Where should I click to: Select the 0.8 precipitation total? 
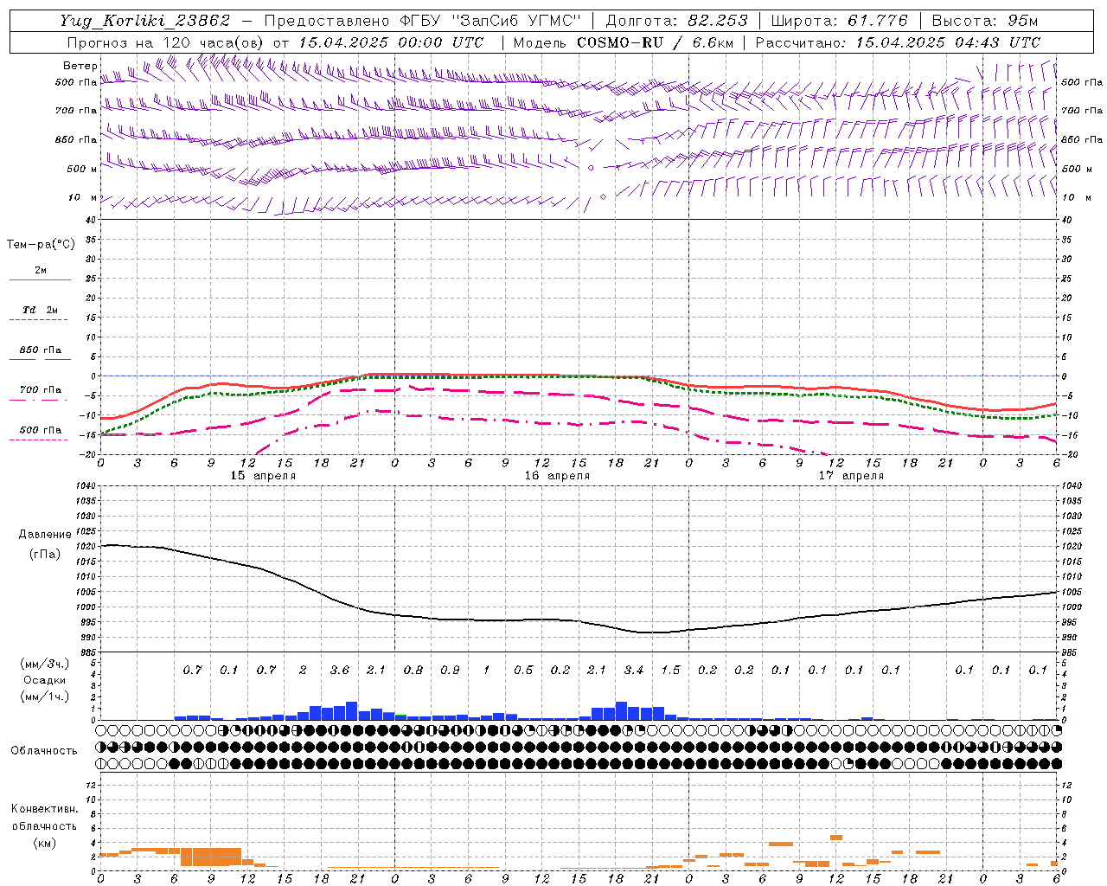413,671
